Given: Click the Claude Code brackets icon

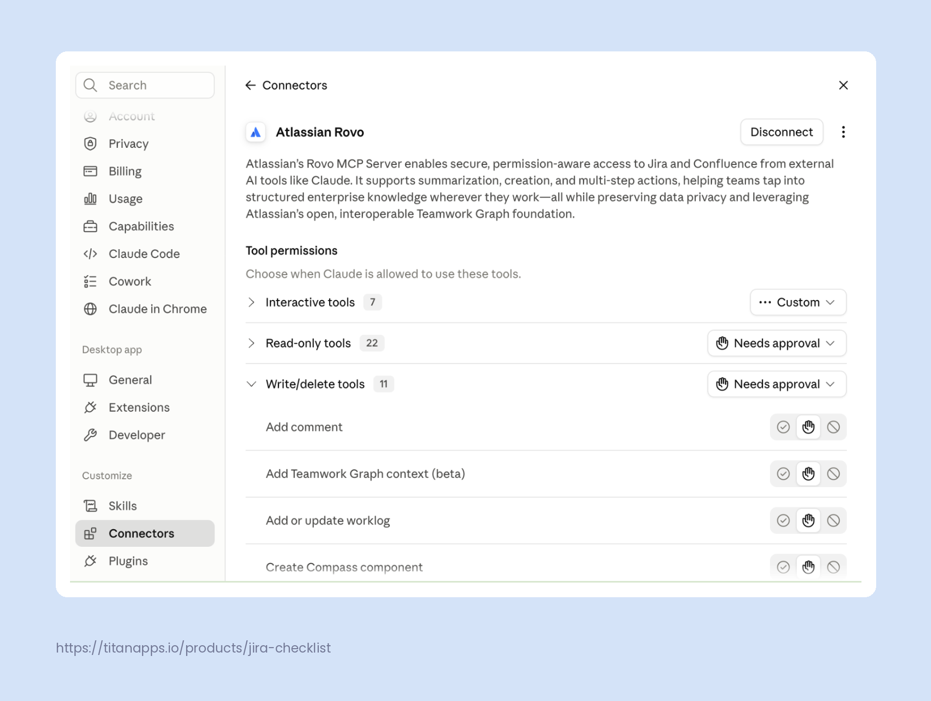Looking at the screenshot, I should (90, 254).
